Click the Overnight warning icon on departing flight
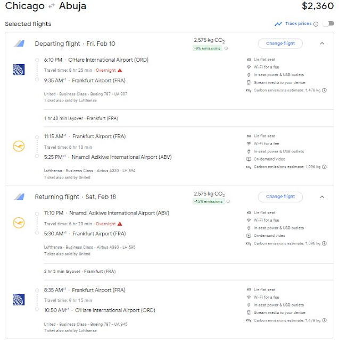The image size is (339, 340). [x=120, y=70]
